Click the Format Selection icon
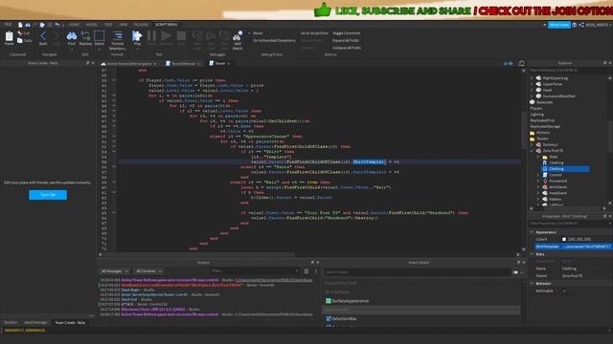The image size is (613, 344). click(117, 36)
